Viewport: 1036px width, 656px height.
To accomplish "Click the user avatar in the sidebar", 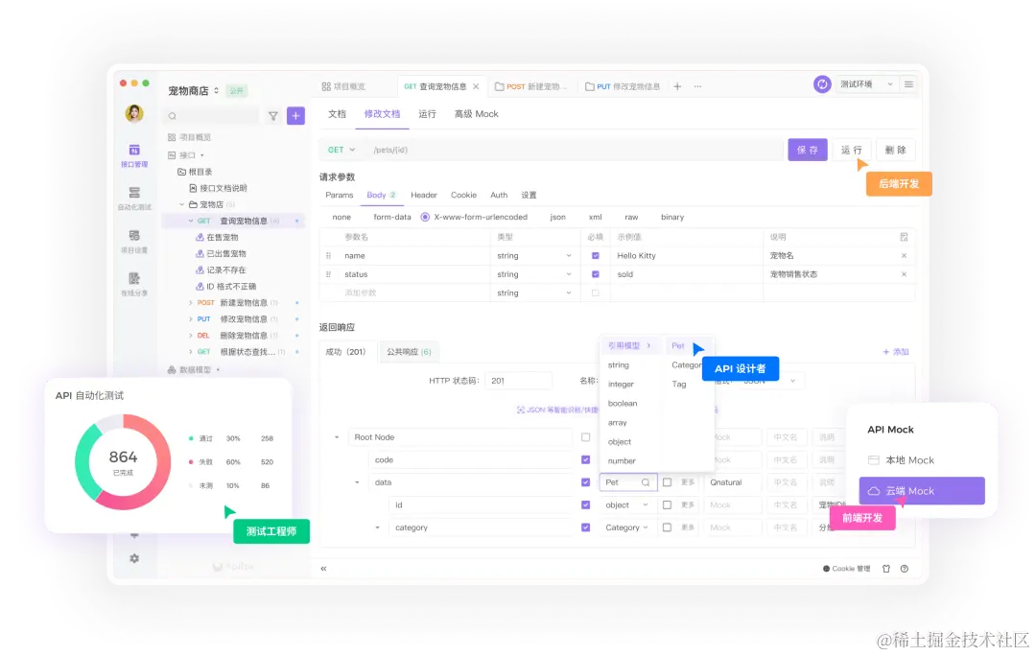I will click(134, 113).
